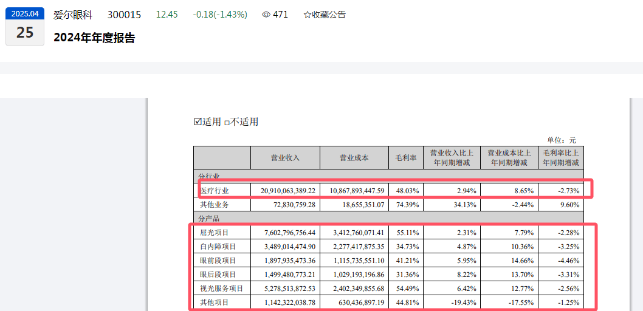The image size is (643, 311).
Task: Click the stock price 12.45
Action: click(x=167, y=15)
